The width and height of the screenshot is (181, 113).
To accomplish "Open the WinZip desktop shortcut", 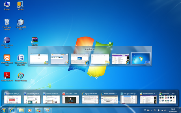I will pos(21,6).
